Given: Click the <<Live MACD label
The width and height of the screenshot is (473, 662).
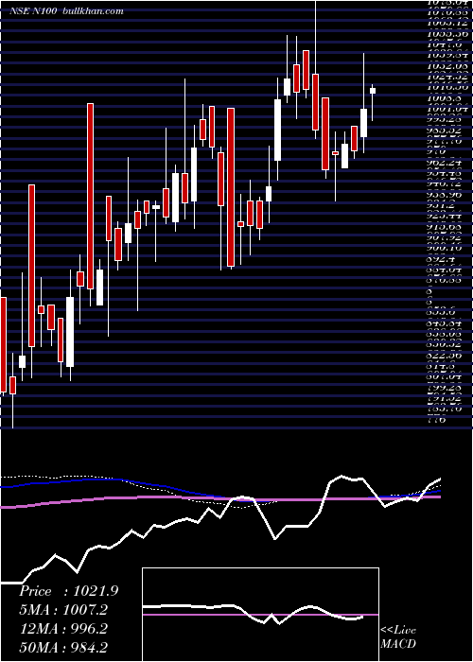Looking at the screenshot, I should [x=398, y=637].
